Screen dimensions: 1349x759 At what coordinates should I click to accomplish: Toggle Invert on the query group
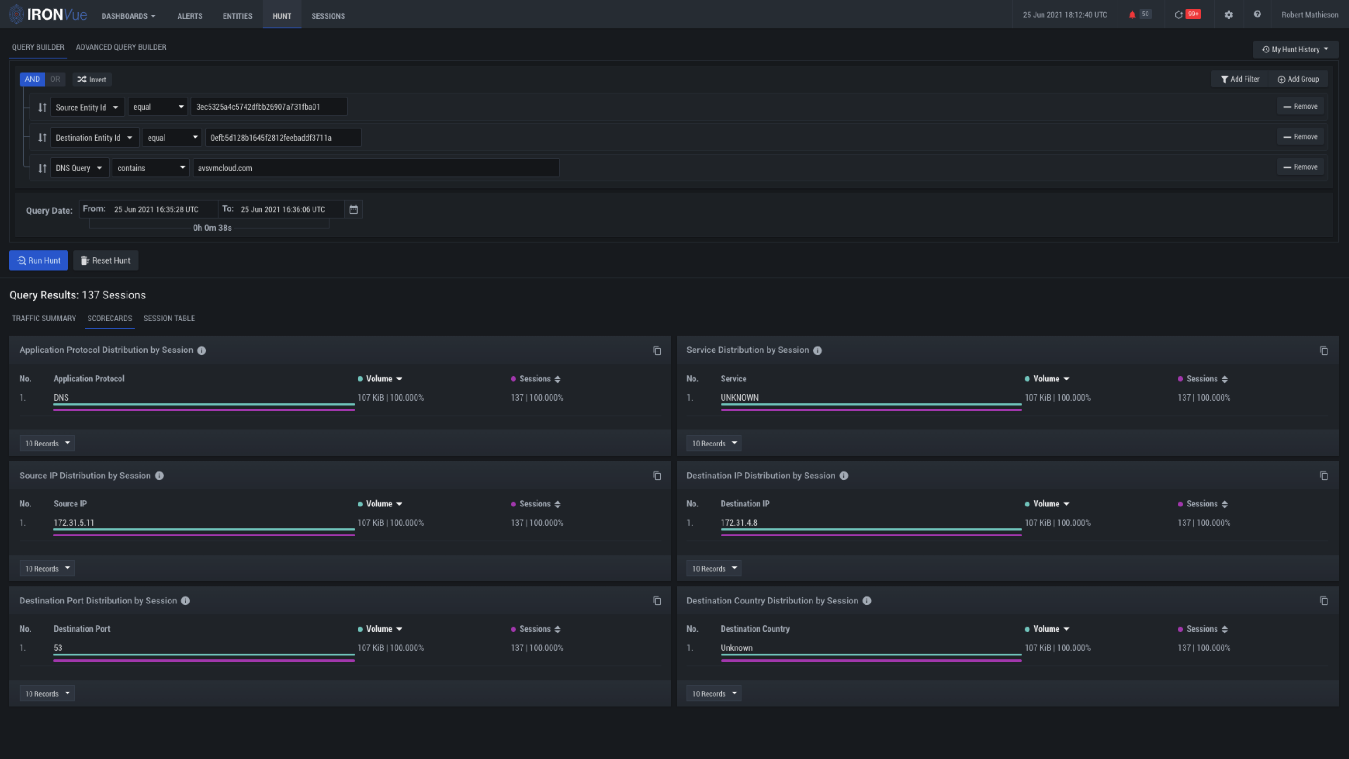[x=92, y=80]
